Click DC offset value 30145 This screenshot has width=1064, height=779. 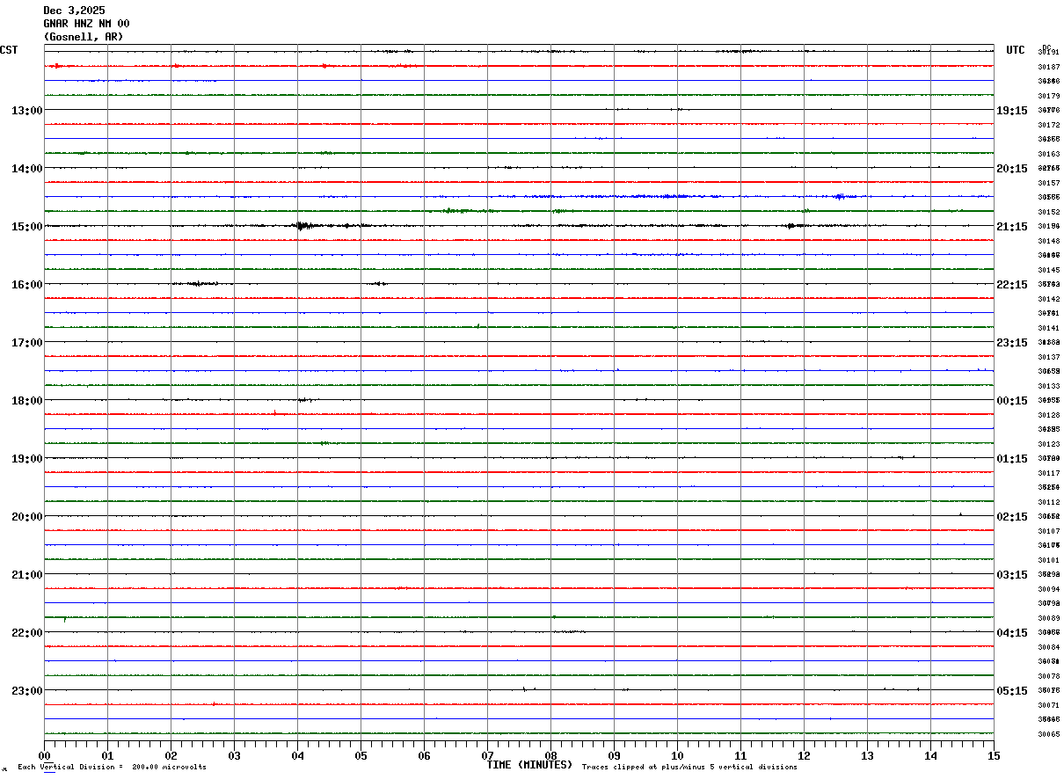[1048, 270]
